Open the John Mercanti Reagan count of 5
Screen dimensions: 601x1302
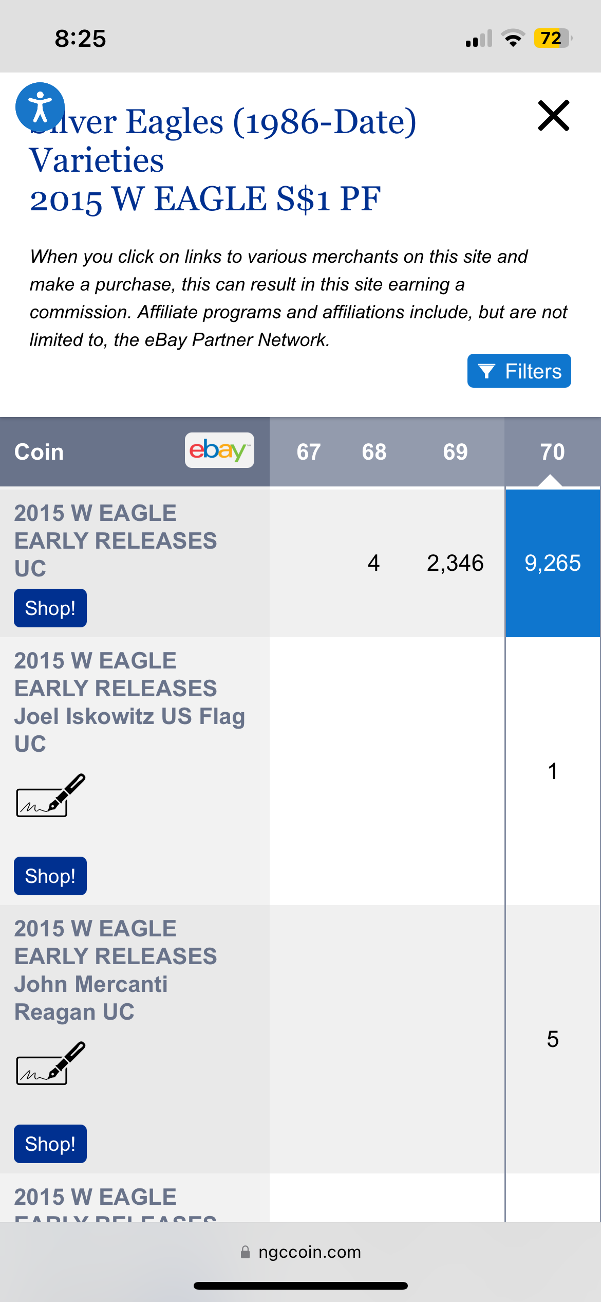point(552,1039)
